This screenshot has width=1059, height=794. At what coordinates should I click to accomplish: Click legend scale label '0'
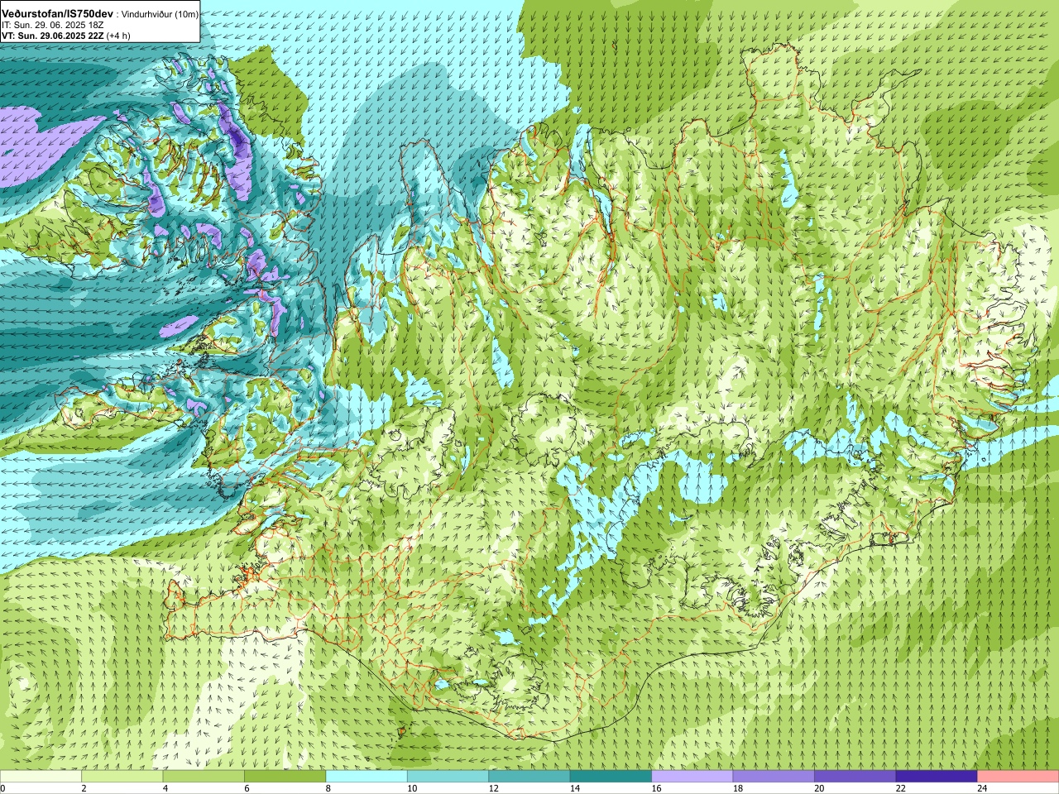pyautogui.click(x=2, y=788)
